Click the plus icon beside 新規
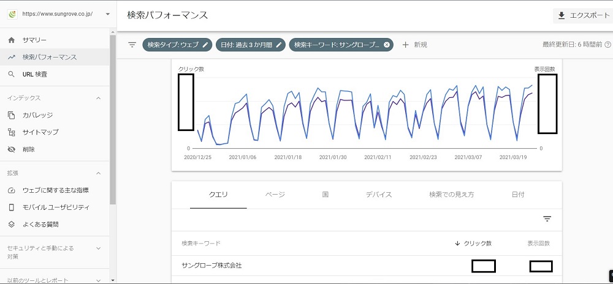This screenshot has height=284, width=613. [x=405, y=45]
